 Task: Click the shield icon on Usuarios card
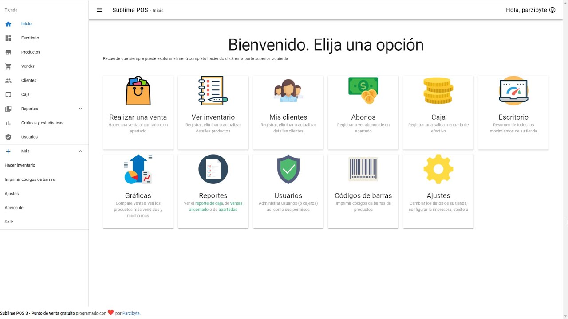288,169
